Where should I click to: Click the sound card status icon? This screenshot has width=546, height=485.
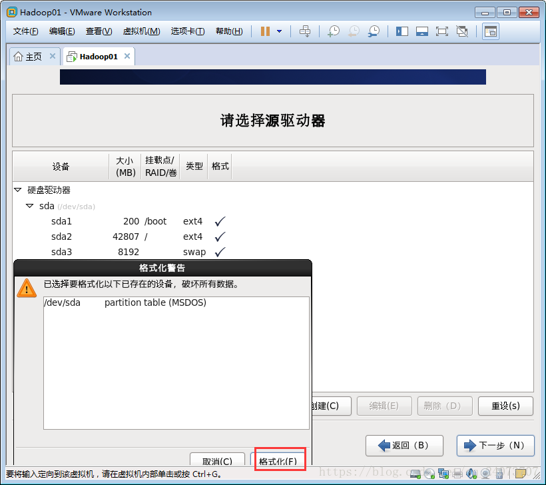[471, 474]
